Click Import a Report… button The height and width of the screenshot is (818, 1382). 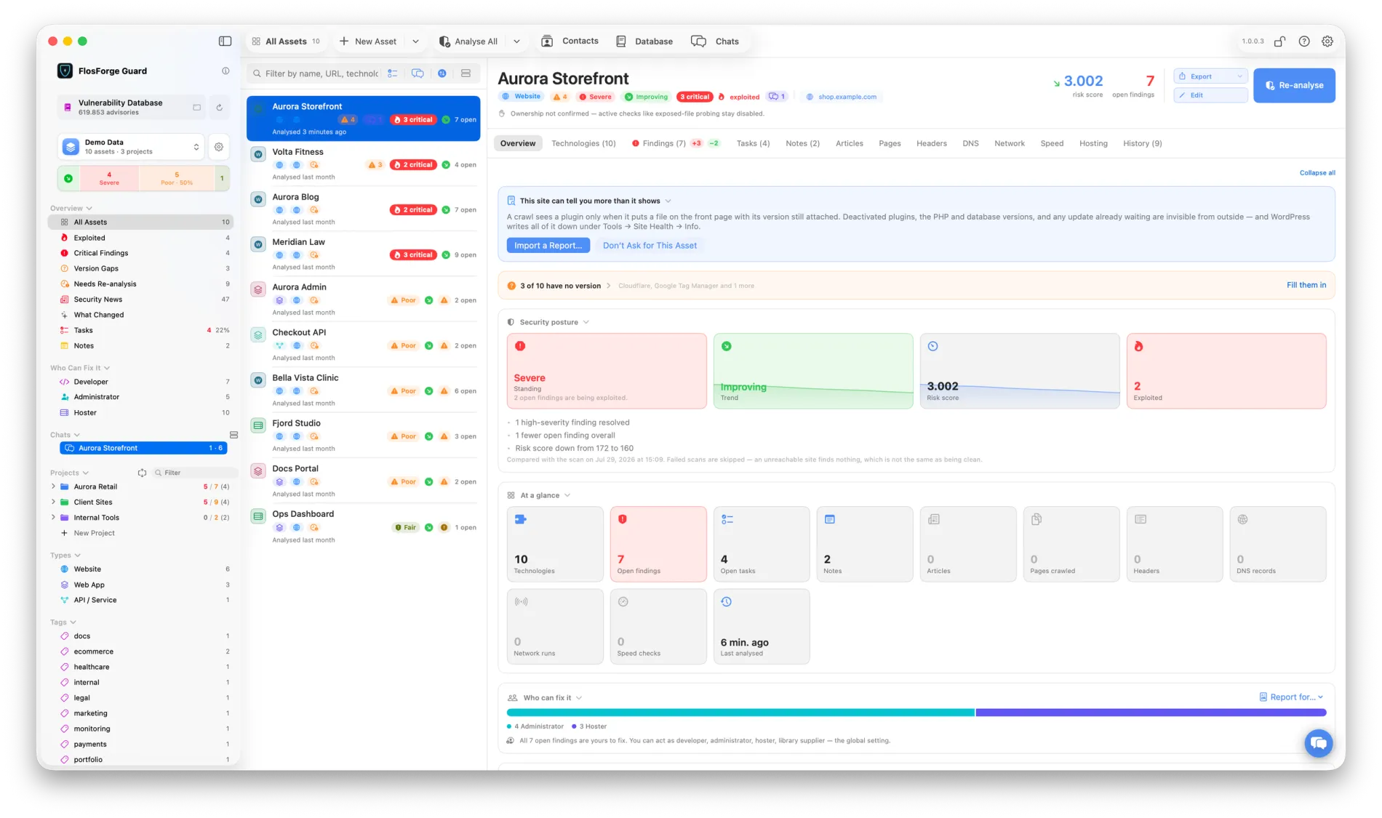[x=548, y=246]
